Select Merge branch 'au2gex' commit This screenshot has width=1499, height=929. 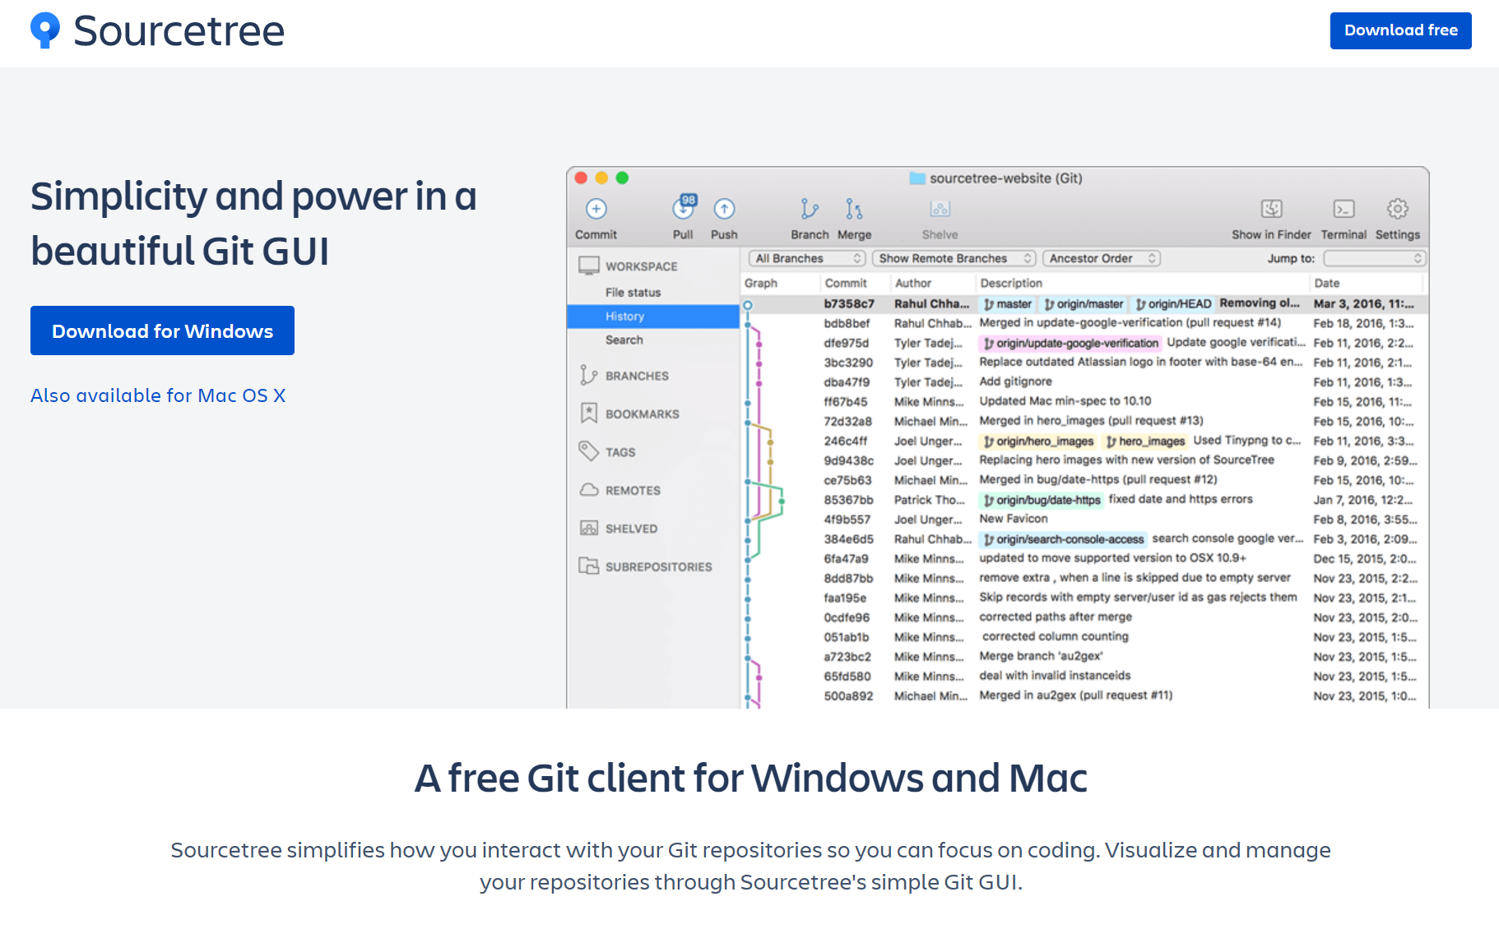(1041, 656)
